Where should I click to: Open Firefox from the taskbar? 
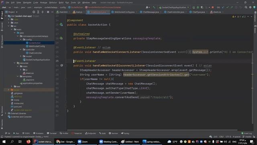[29, 141]
